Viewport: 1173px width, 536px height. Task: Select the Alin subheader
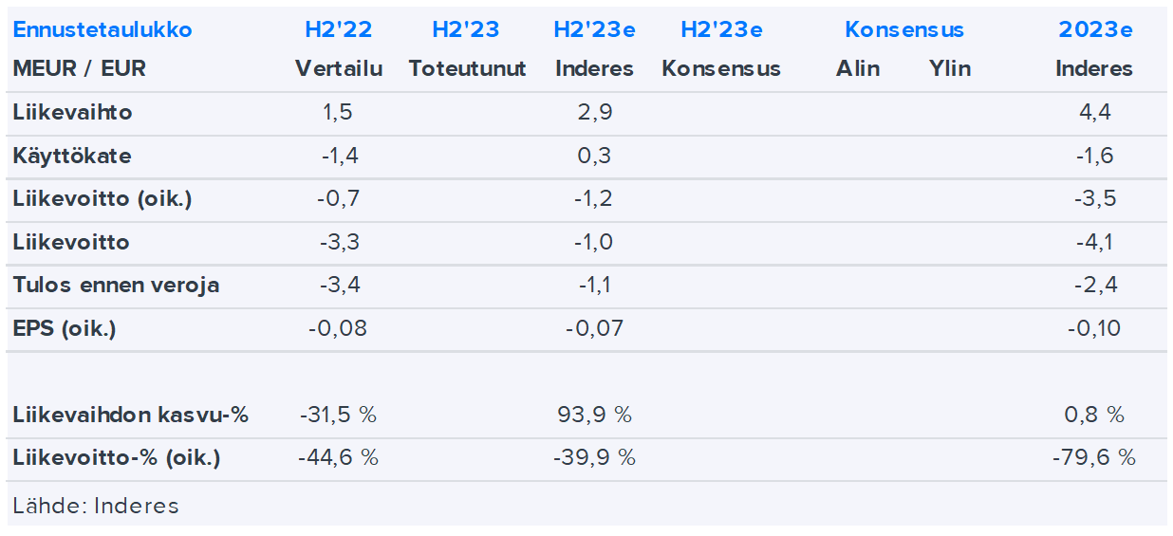pyautogui.click(x=858, y=68)
